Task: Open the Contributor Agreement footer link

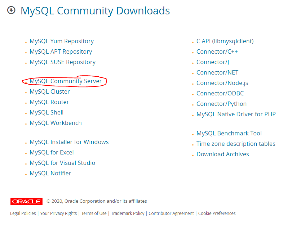Action: tap(171, 214)
